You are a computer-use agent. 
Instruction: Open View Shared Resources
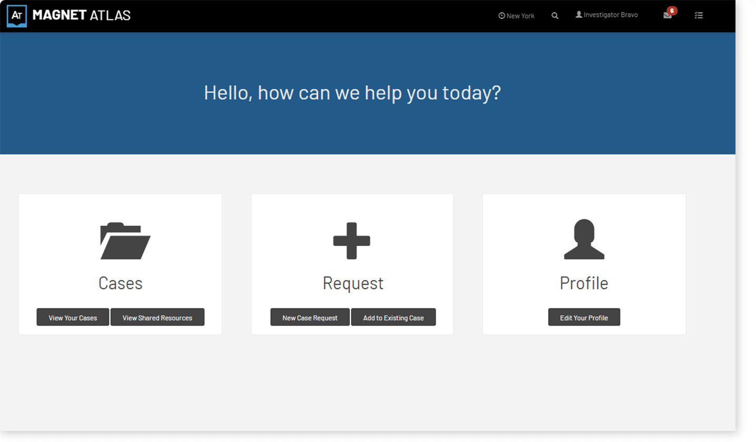157,317
